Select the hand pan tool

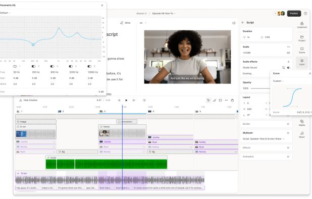[x=232, y=101]
